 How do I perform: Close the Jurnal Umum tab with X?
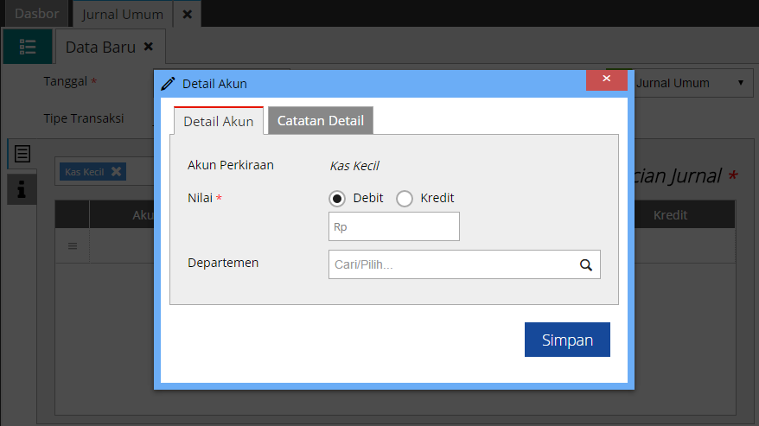click(187, 14)
